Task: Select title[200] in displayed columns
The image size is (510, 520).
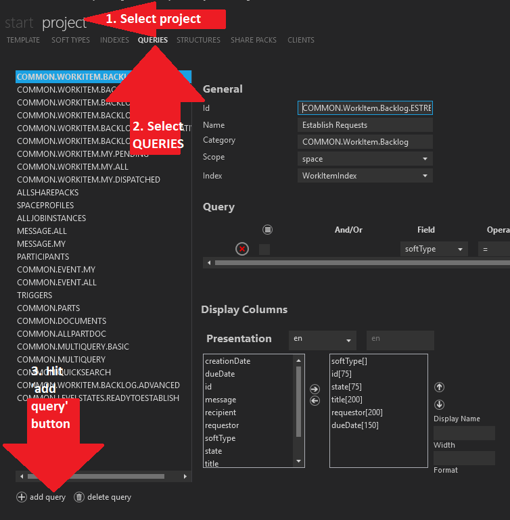Action: coord(379,400)
